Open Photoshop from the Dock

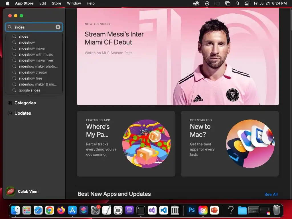click(191, 210)
